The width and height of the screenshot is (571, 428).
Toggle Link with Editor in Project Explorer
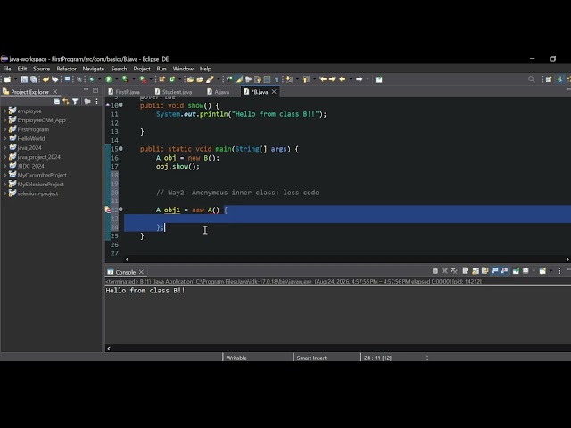click(66, 102)
